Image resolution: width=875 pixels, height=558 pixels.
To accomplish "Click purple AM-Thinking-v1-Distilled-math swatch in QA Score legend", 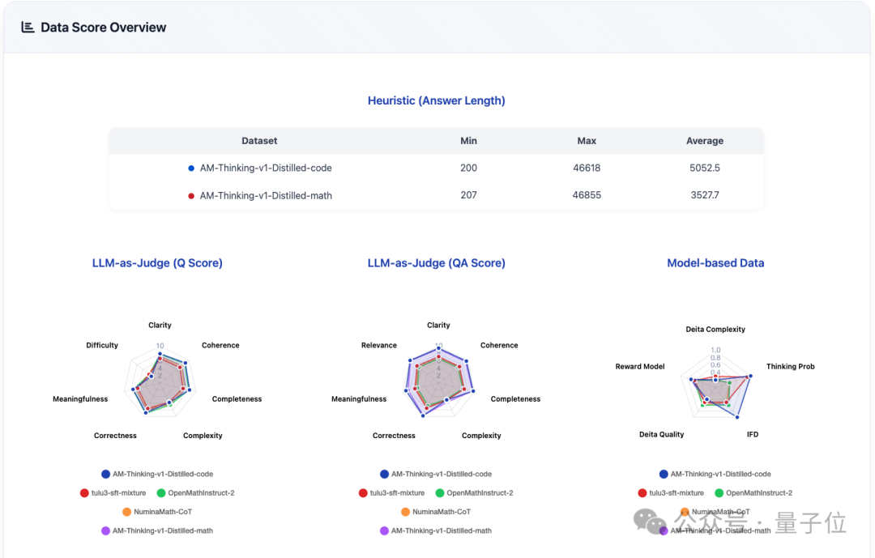I will (x=384, y=530).
